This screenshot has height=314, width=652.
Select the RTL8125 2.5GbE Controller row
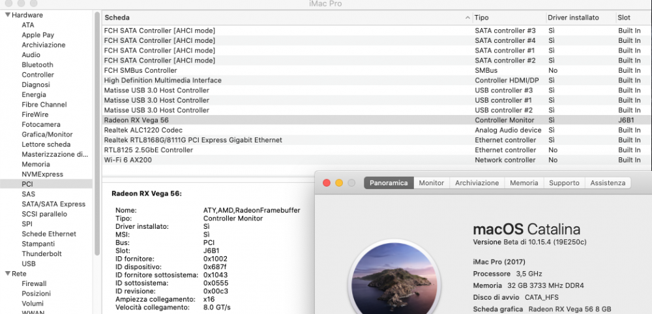click(x=376, y=150)
